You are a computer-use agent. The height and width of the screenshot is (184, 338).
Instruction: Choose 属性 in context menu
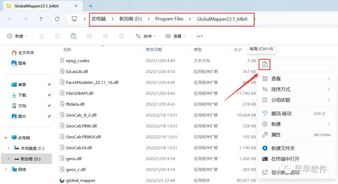point(296,135)
